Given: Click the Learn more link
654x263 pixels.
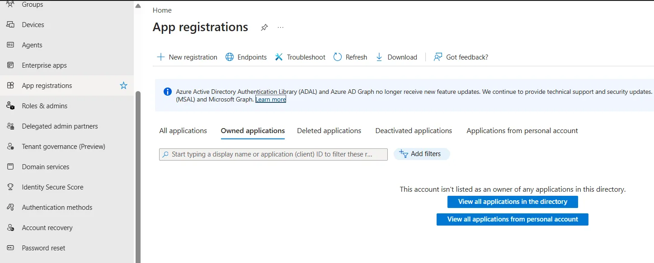Looking at the screenshot, I should click(x=271, y=99).
